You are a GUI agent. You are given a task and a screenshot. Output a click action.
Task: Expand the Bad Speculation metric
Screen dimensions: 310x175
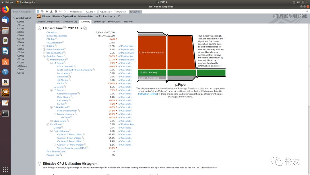44,53
